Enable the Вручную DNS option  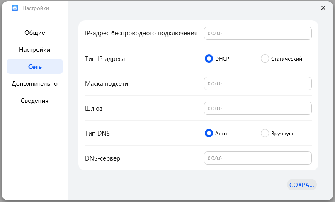265,133
